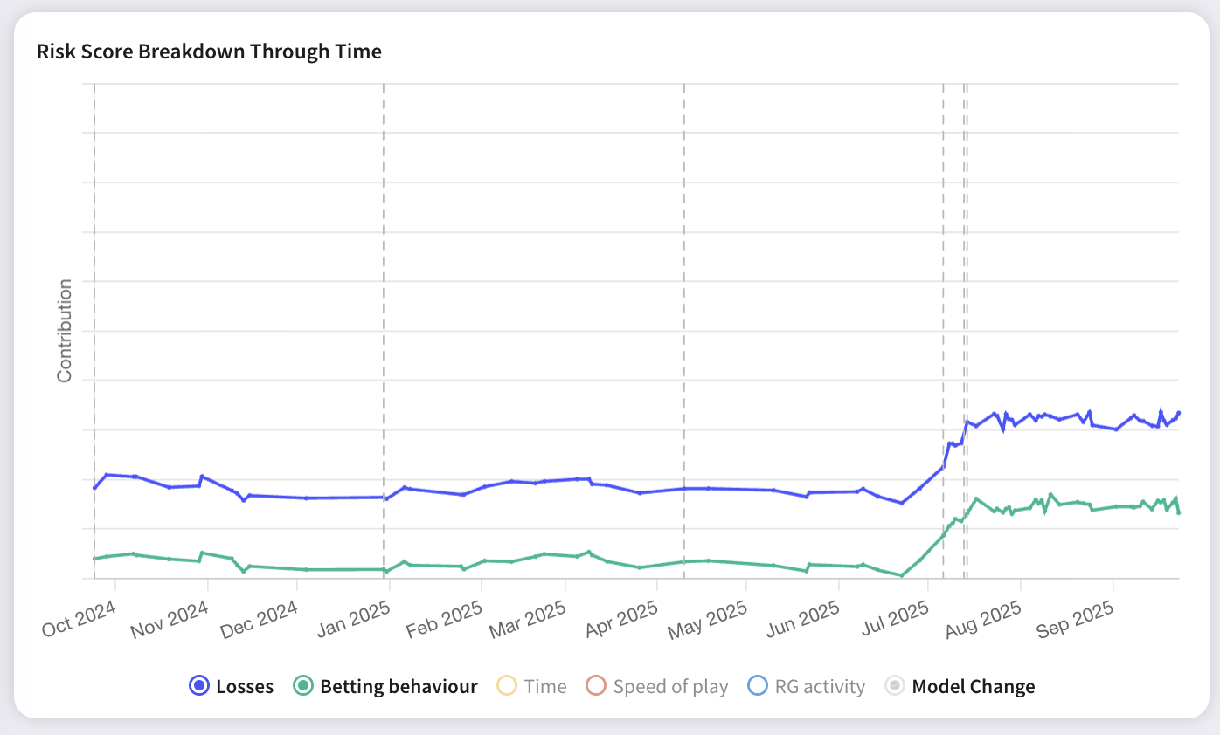Image resolution: width=1220 pixels, height=735 pixels.
Task: Click the yellow Time legend circle icon
Action: pyautogui.click(x=507, y=686)
